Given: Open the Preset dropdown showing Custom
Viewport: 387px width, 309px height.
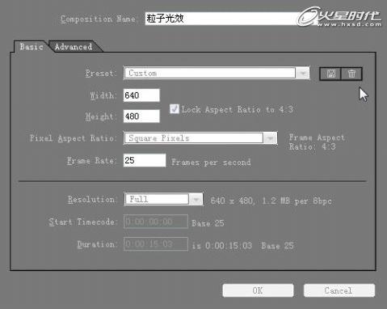Looking at the screenshot, I should [x=217, y=73].
